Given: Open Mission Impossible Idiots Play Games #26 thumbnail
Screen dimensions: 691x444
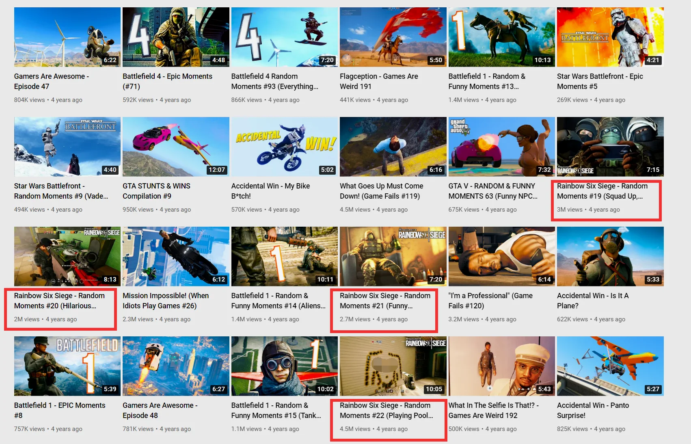Looking at the screenshot, I should tap(176, 256).
